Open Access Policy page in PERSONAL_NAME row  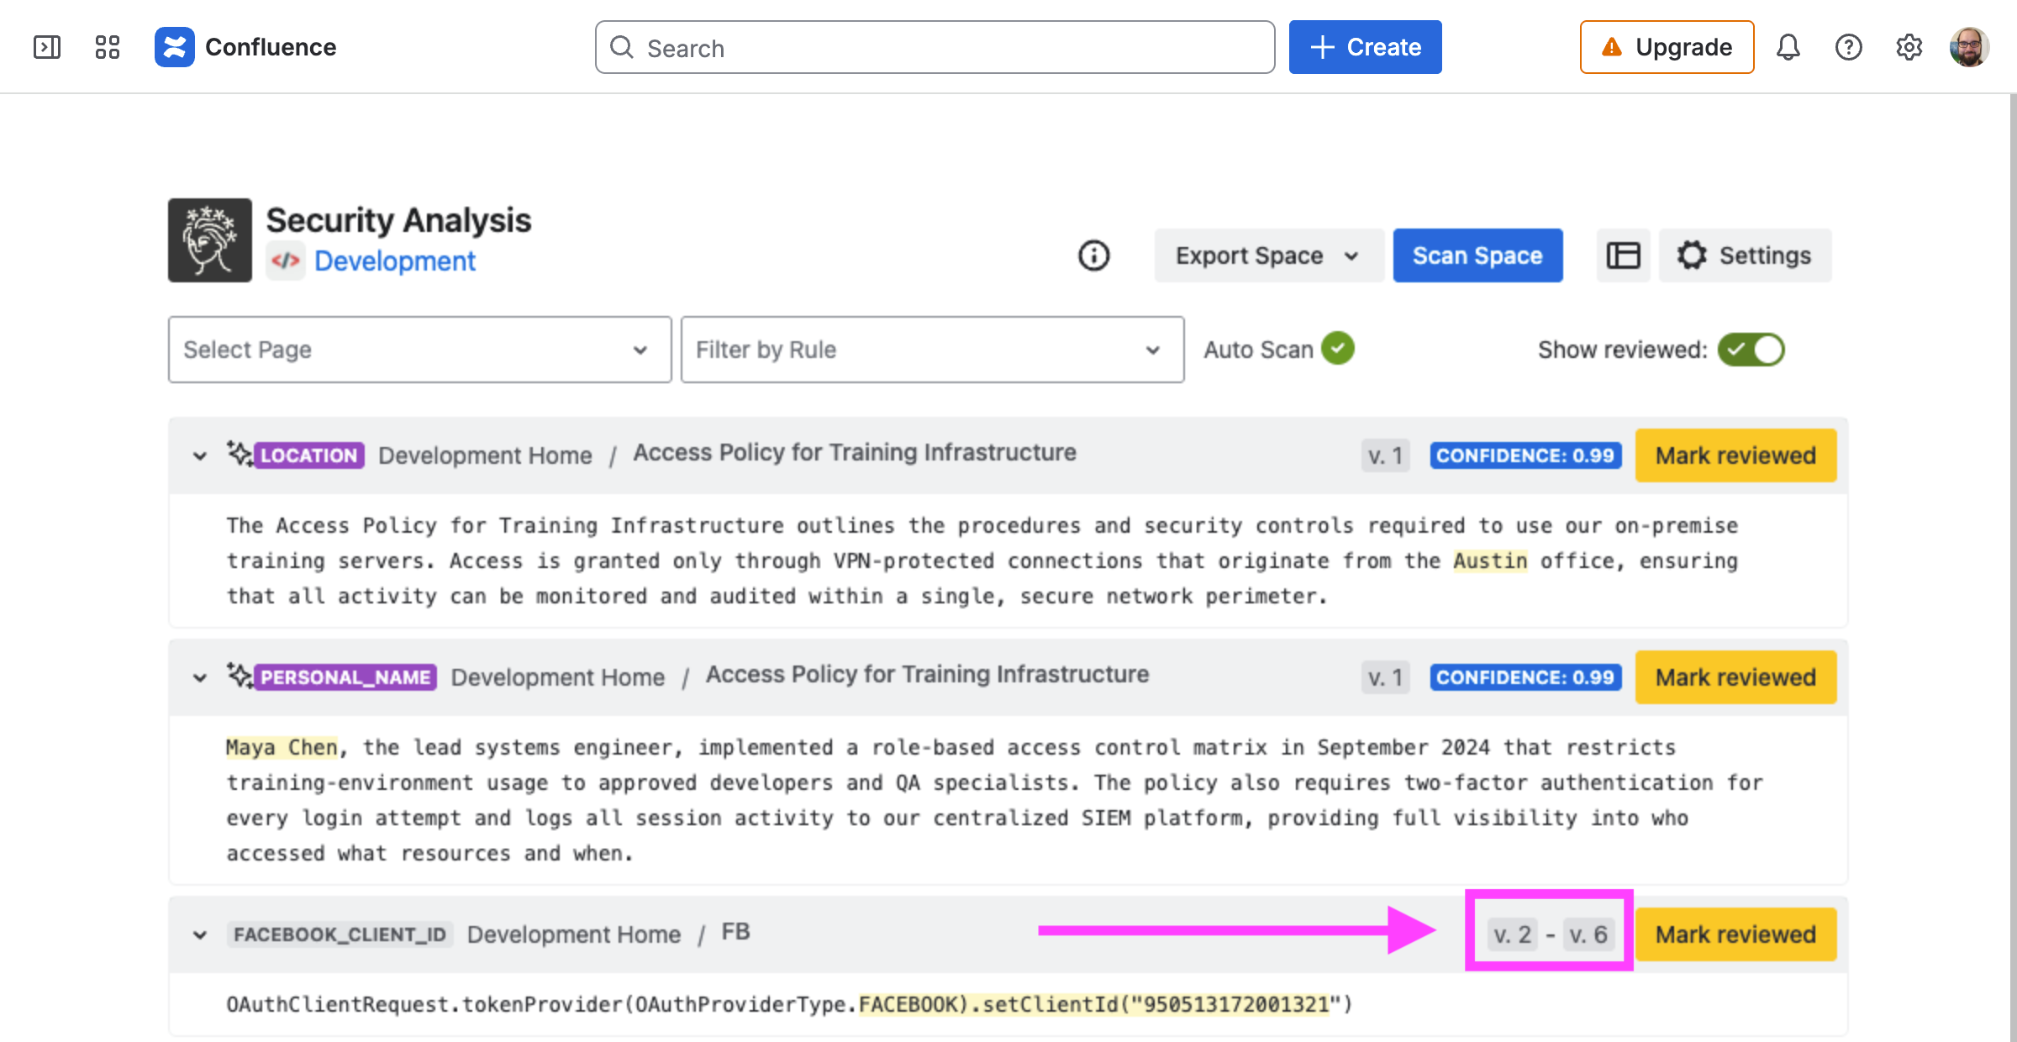coord(927,675)
